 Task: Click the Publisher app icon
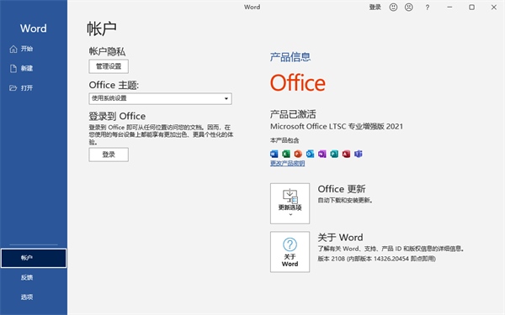[x=334, y=154]
